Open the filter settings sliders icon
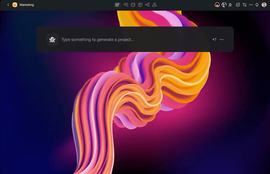 [x=245, y=5]
